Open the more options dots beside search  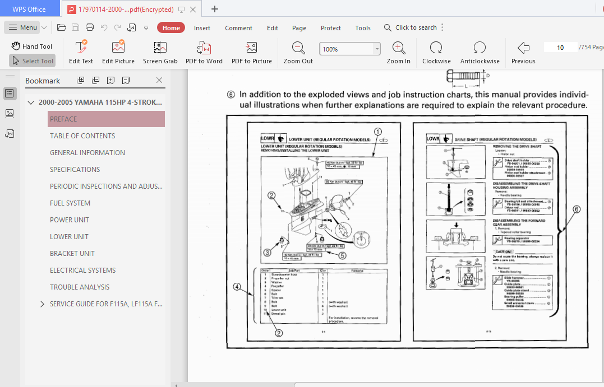tap(442, 27)
